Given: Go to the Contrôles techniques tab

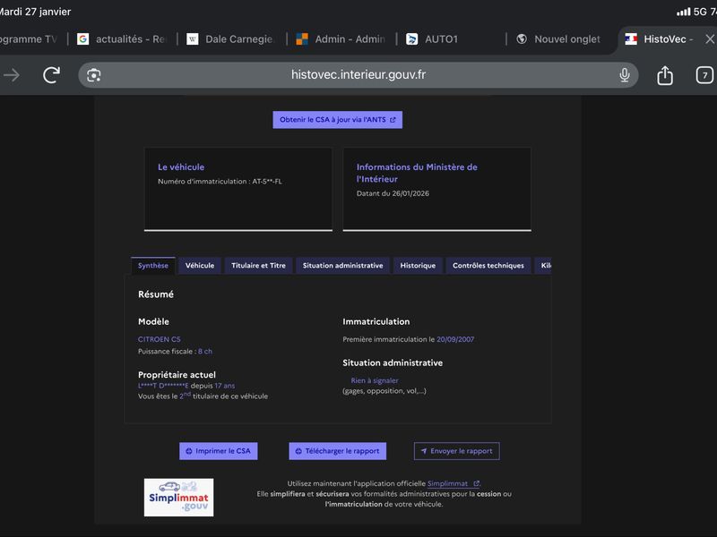Looking at the screenshot, I should tap(488, 265).
